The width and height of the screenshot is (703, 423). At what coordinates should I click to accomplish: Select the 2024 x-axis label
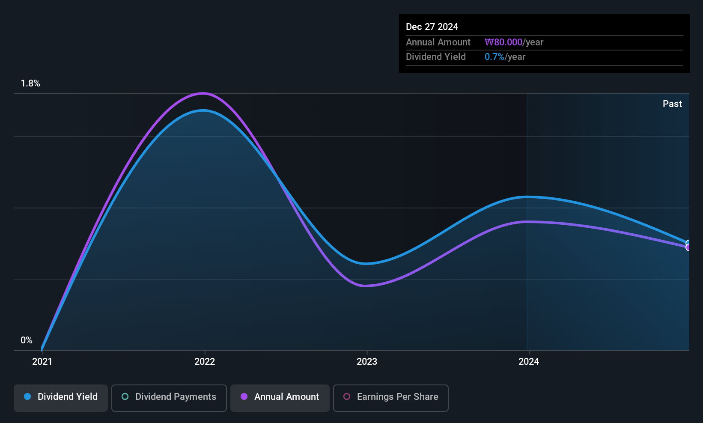click(529, 361)
